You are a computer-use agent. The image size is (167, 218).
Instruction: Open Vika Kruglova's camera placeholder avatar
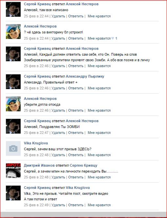(x=13, y=148)
